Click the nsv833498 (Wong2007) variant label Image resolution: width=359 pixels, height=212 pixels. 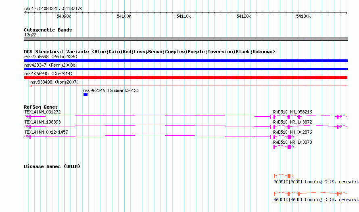click(54, 82)
